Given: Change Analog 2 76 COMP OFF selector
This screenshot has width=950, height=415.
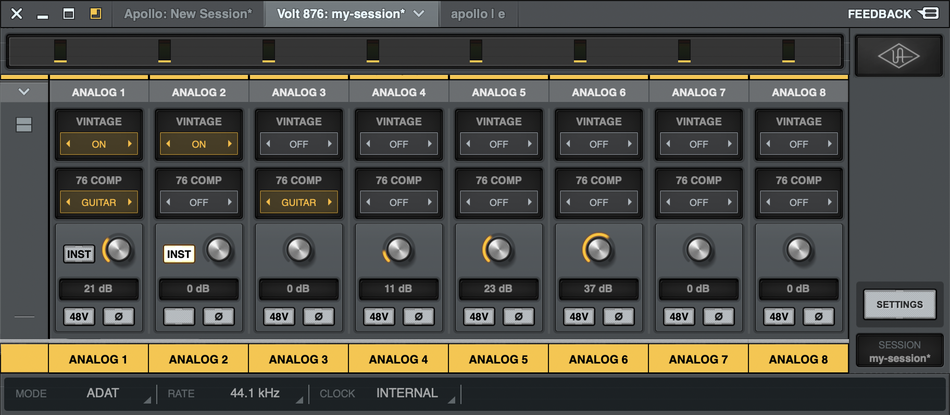Looking at the screenshot, I should (199, 202).
